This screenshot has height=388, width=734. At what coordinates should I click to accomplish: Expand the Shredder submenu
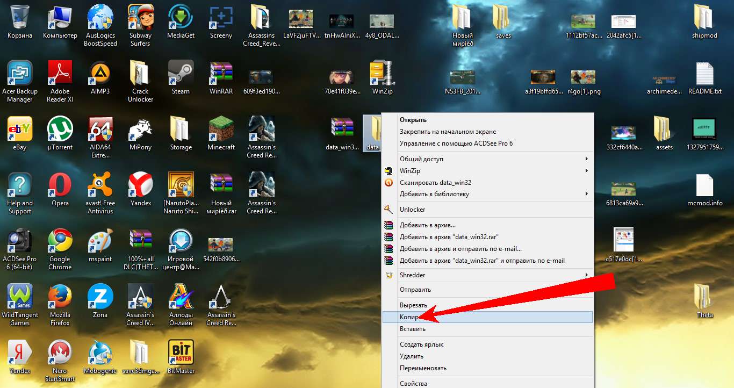[487, 275]
